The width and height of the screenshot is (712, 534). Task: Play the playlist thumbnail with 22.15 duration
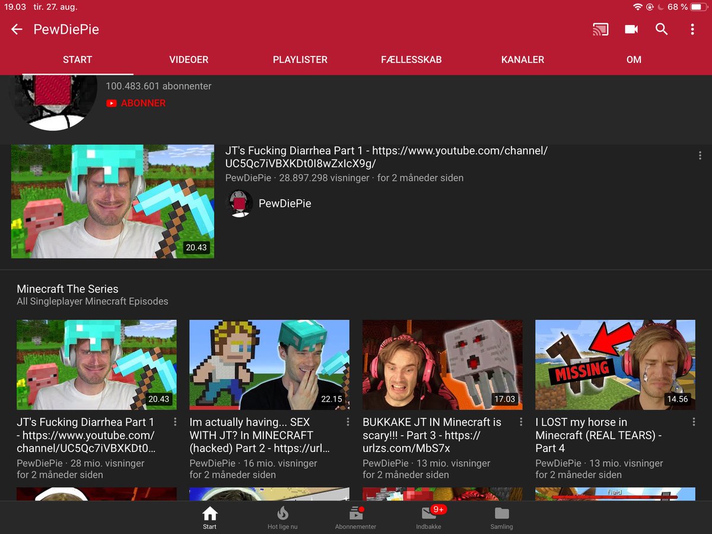click(269, 365)
